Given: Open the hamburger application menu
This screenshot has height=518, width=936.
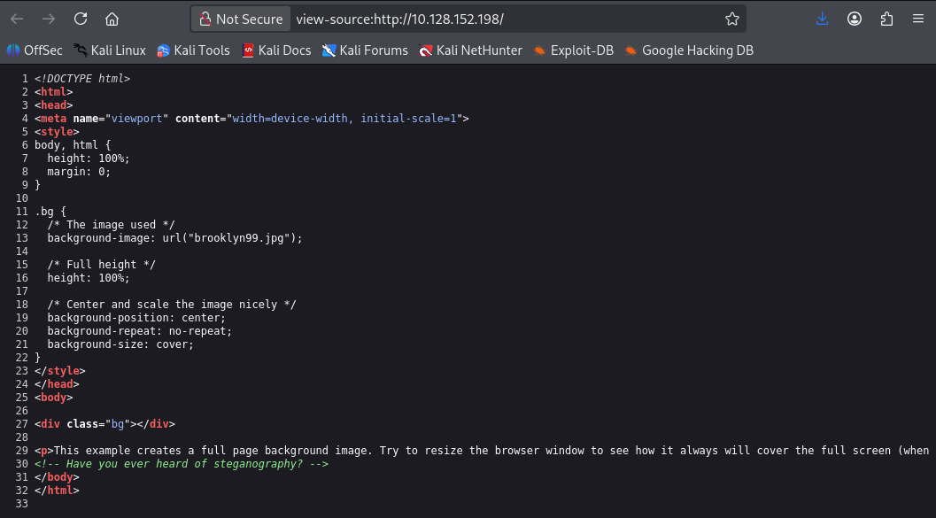Looking at the screenshot, I should tap(918, 19).
